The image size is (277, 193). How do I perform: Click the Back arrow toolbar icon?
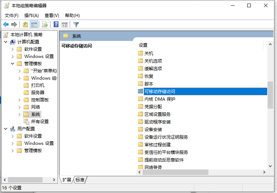click(x=6, y=24)
